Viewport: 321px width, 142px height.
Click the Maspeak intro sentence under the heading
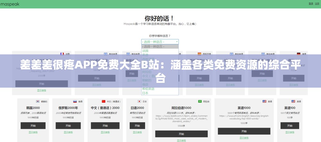[160, 24]
